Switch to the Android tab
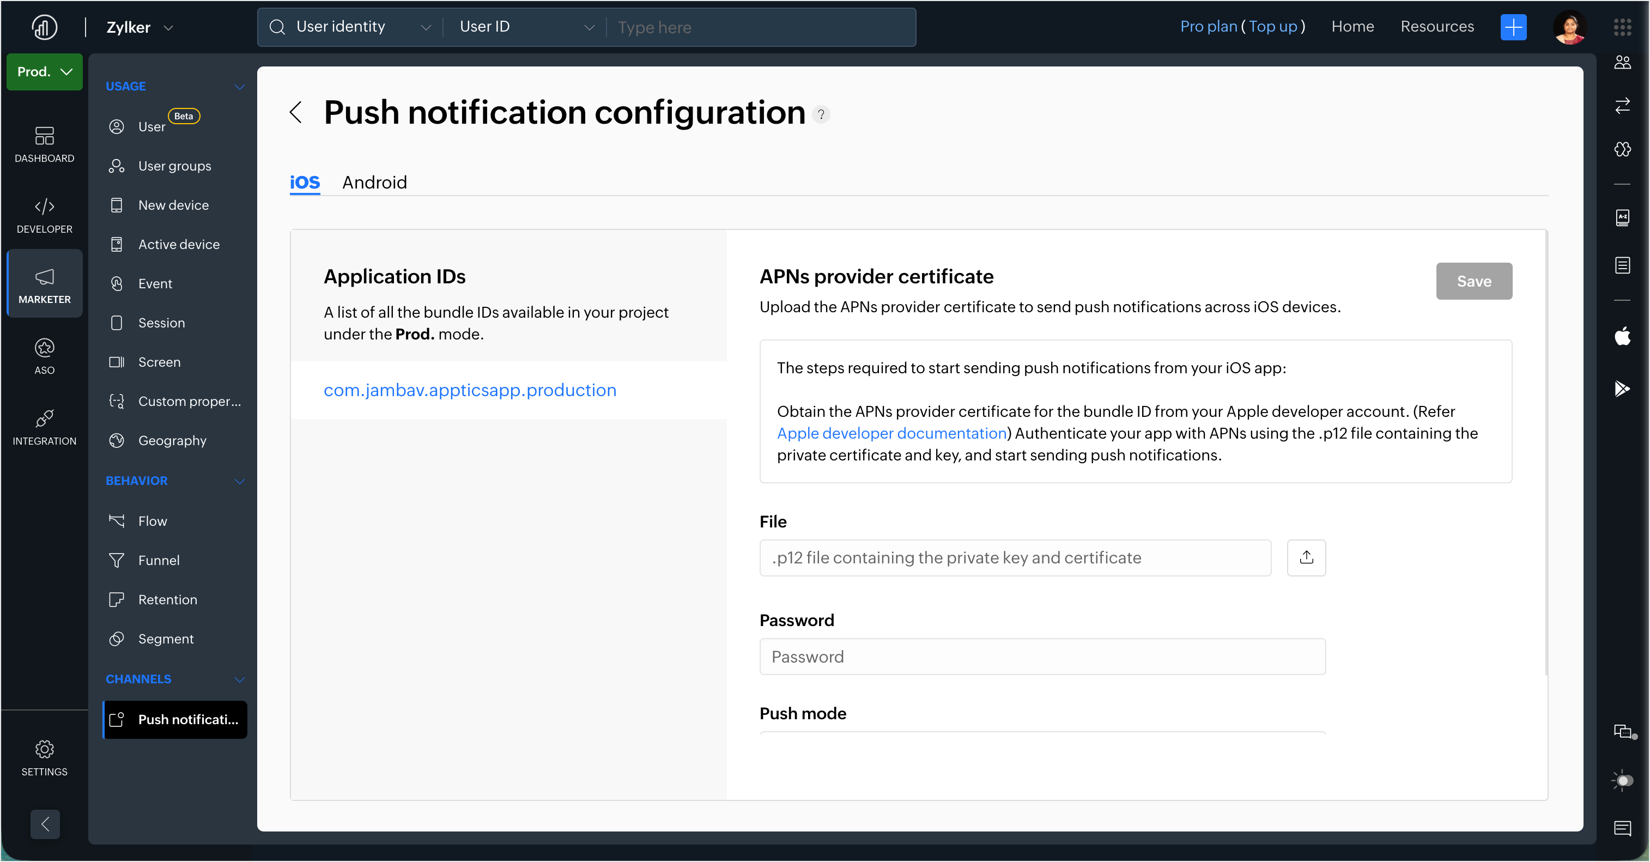The width and height of the screenshot is (1650, 862). click(x=374, y=183)
